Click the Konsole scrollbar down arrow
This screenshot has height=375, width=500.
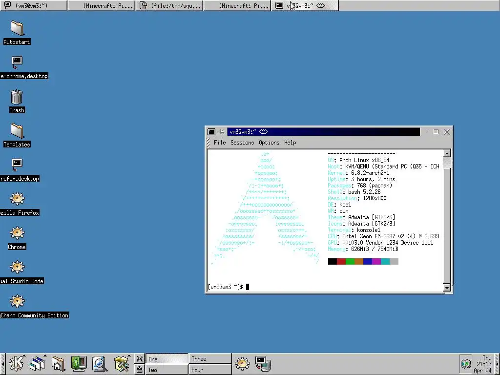(447, 288)
